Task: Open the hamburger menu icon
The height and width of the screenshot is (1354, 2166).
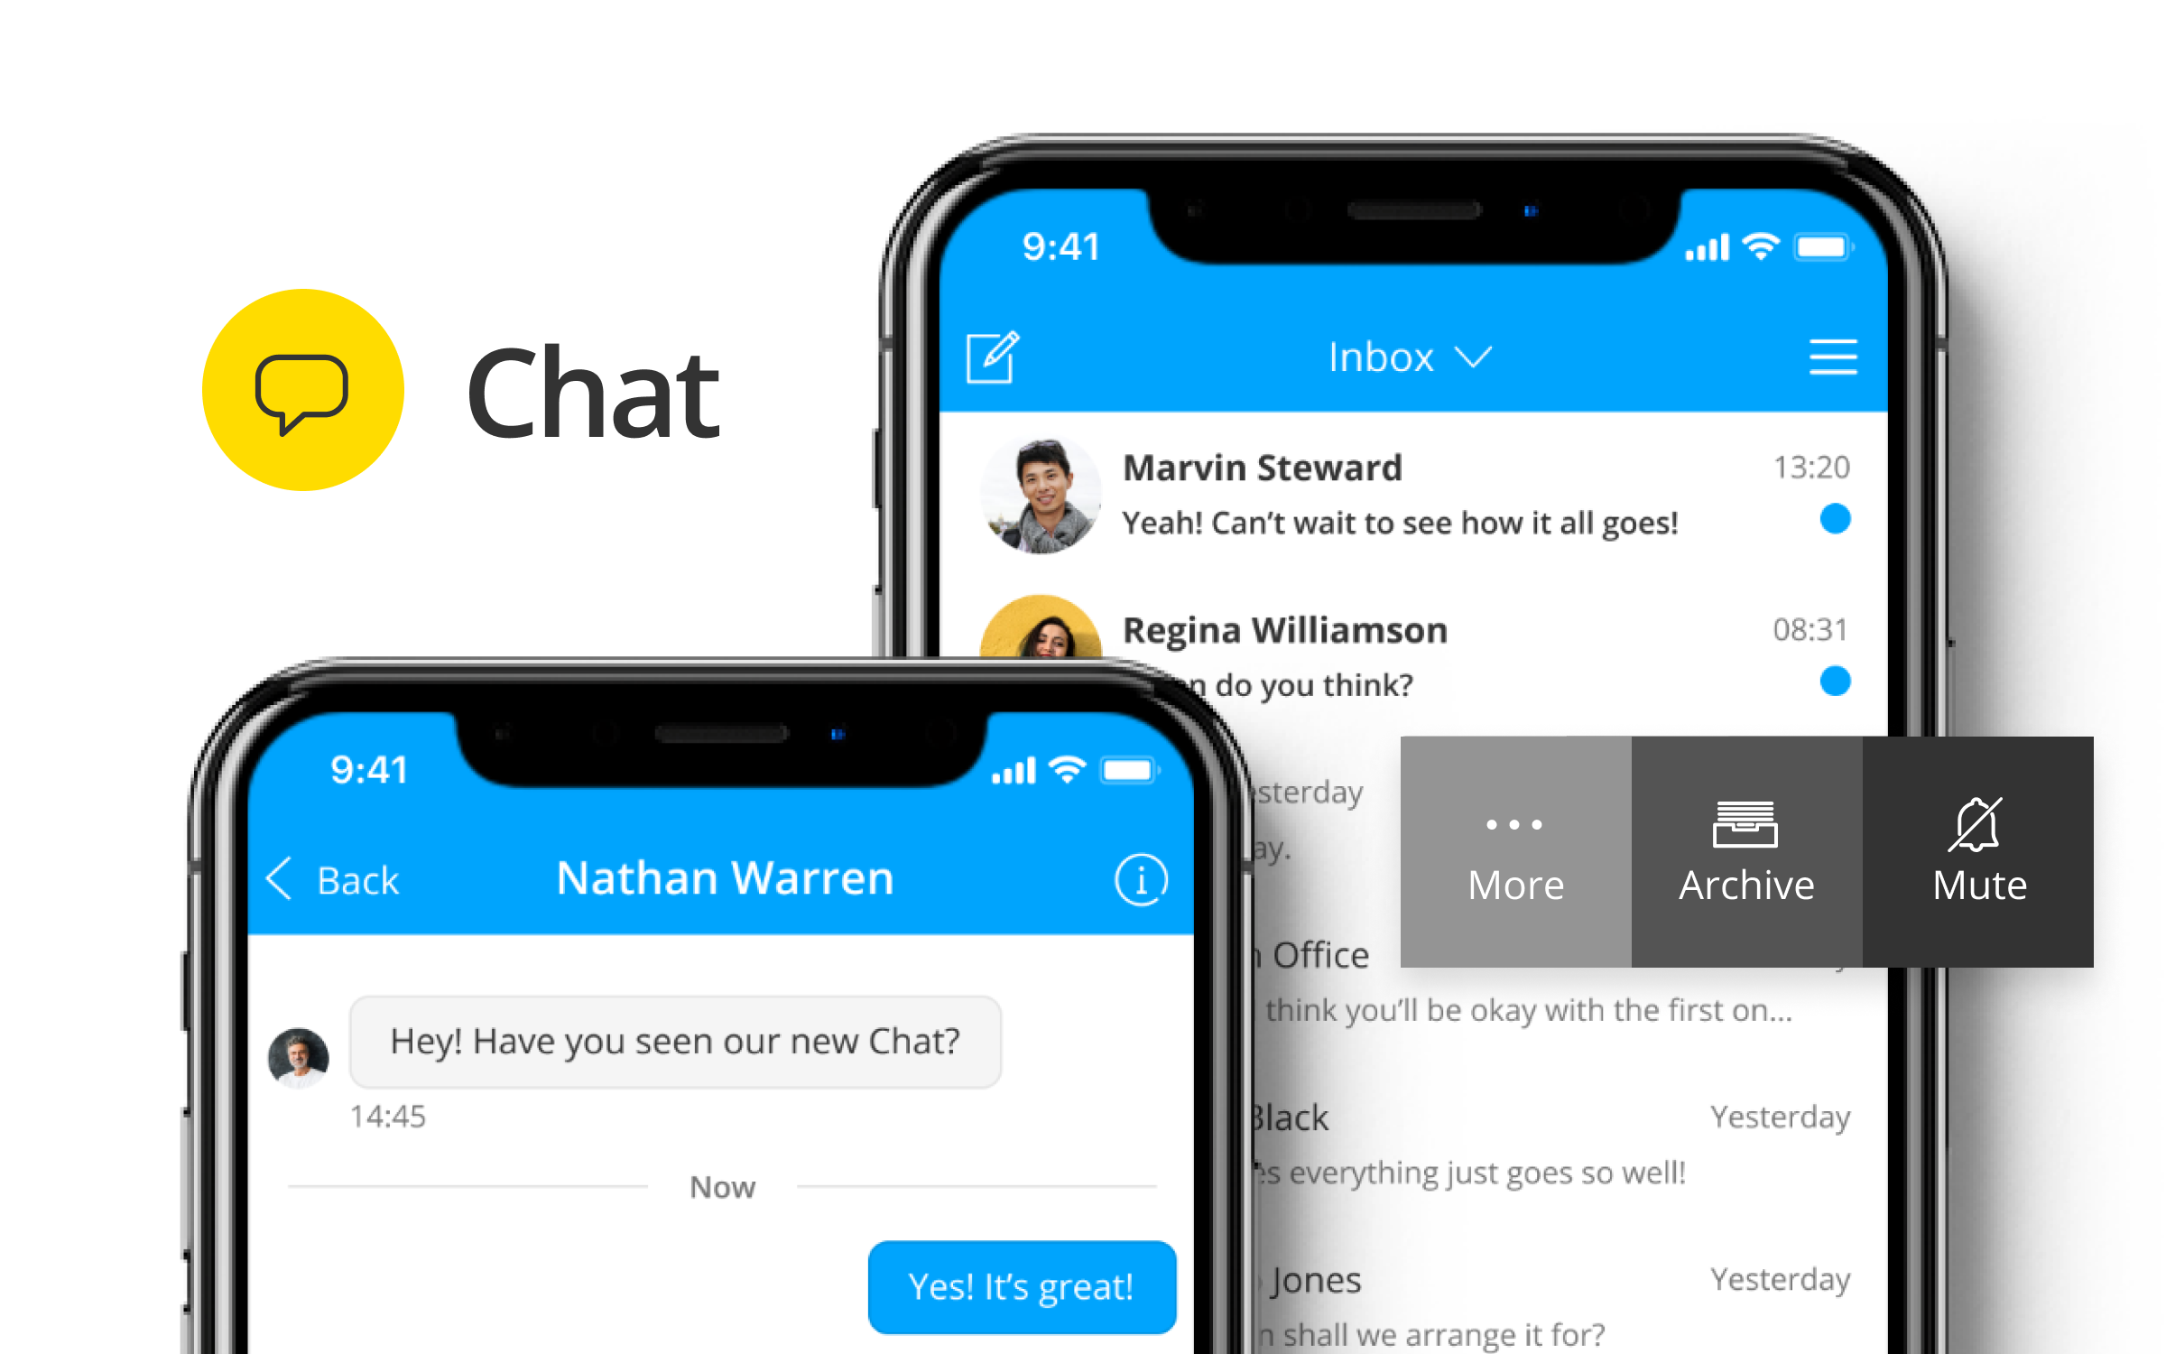Action: click(x=1832, y=358)
